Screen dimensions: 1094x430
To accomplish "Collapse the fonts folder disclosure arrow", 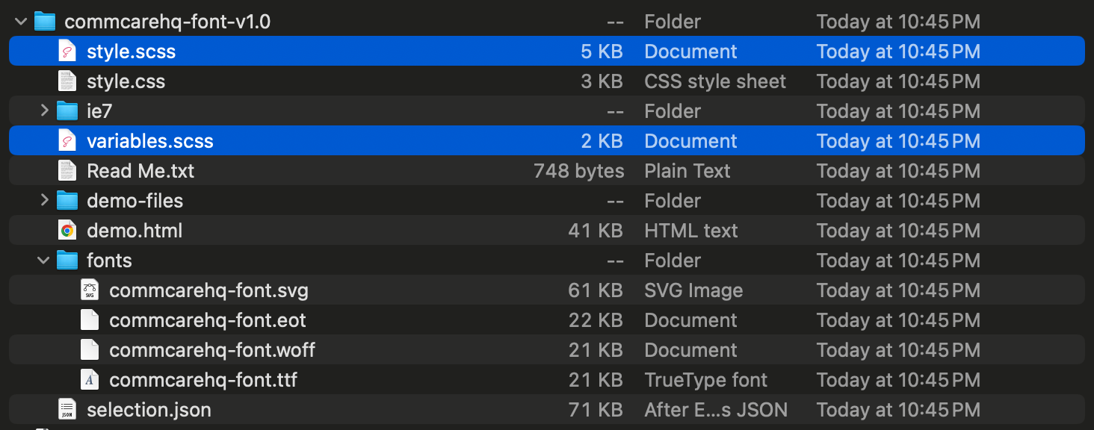I will 43,261.
